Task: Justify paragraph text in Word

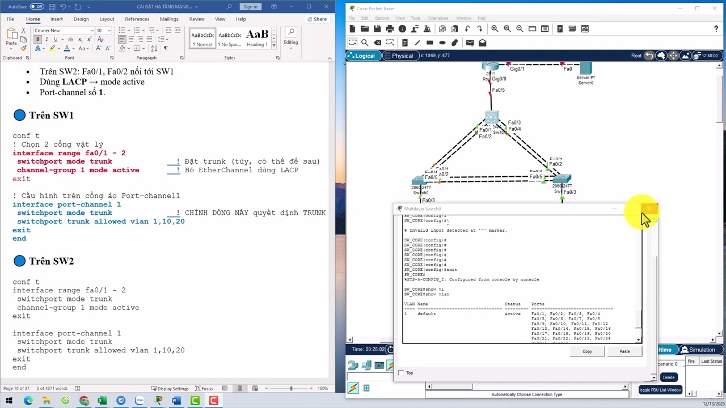Action: [x=149, y=39]
